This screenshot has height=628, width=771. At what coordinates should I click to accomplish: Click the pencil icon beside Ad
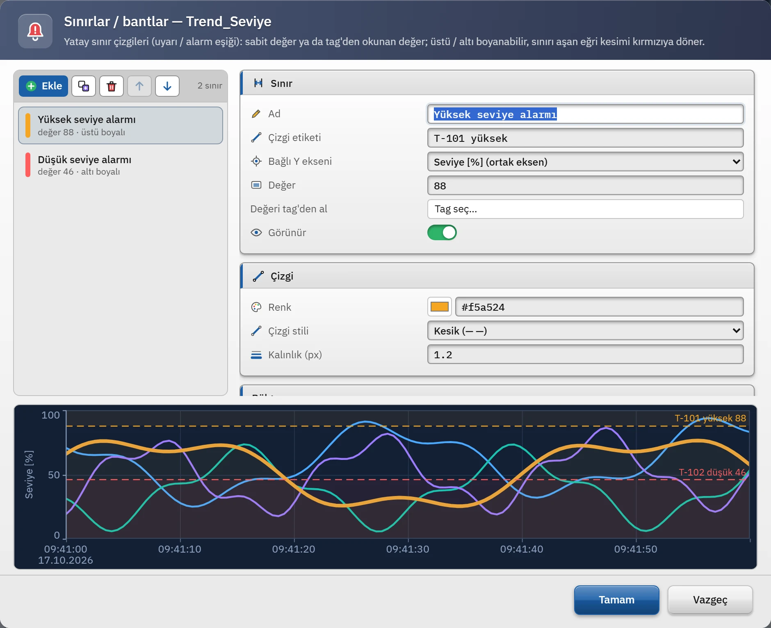click(x=256, y=114)
